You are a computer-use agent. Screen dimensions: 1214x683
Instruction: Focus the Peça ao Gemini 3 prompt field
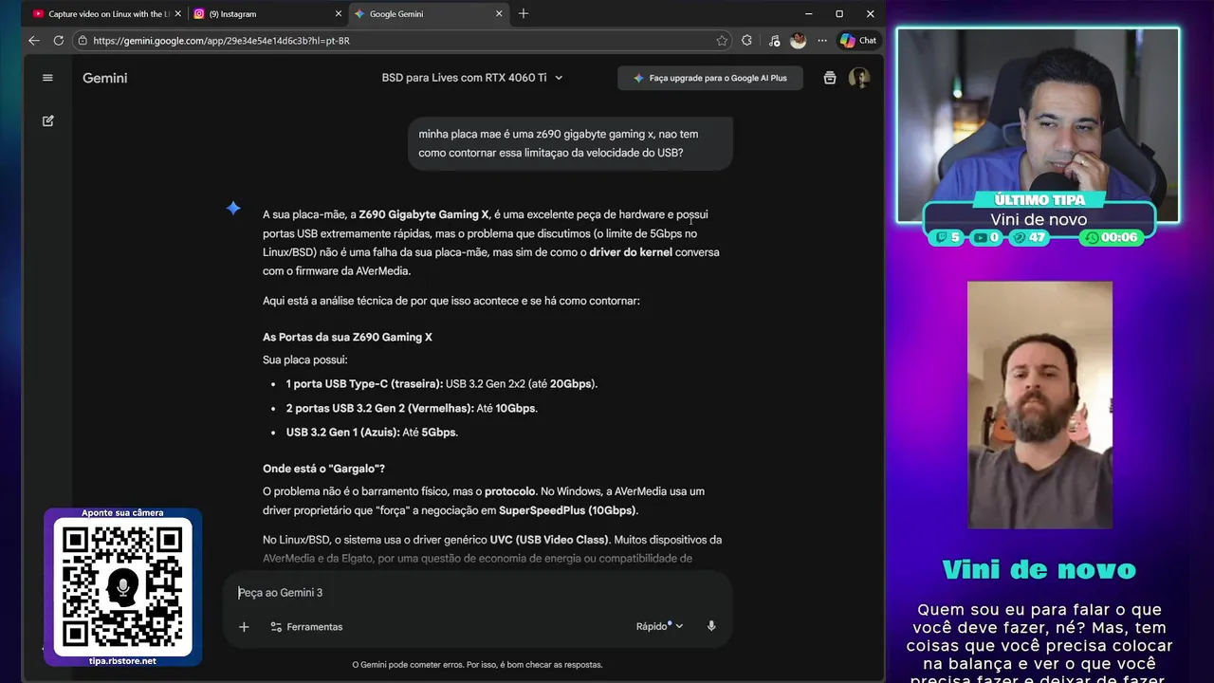[x=477, y=593]
